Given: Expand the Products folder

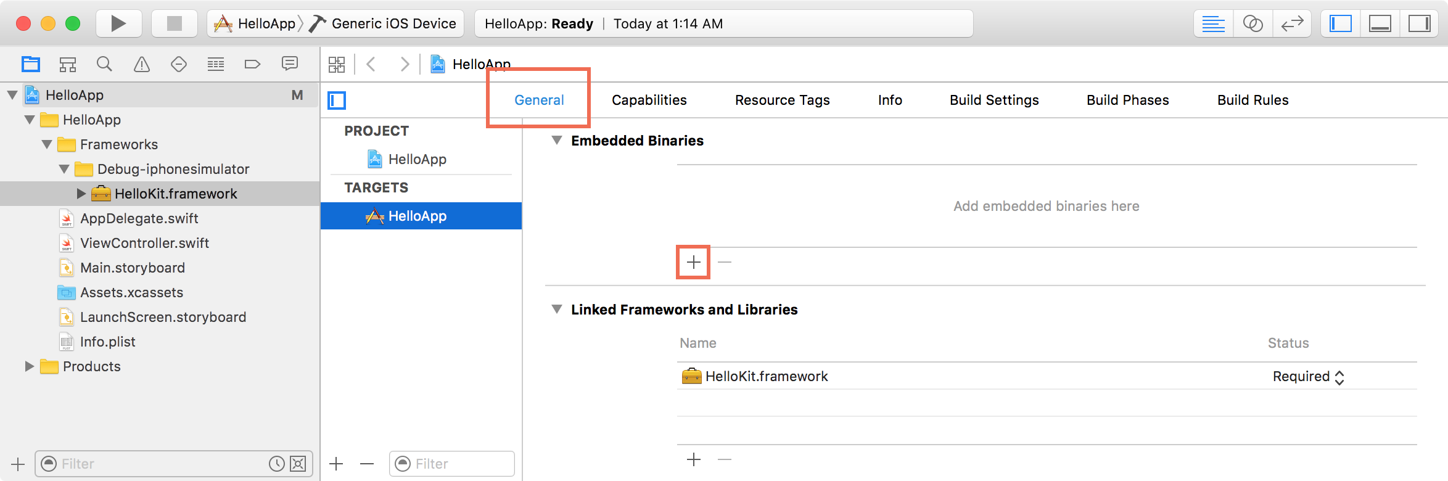Looking at the screenshot, I should pyautogui.click(x=30, y=366).
